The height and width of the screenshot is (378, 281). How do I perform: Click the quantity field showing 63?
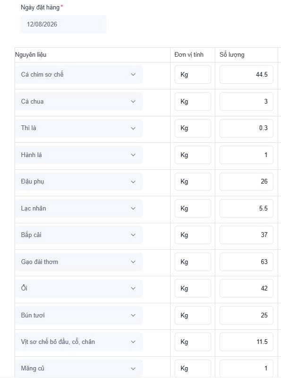[x=247, y=262]
